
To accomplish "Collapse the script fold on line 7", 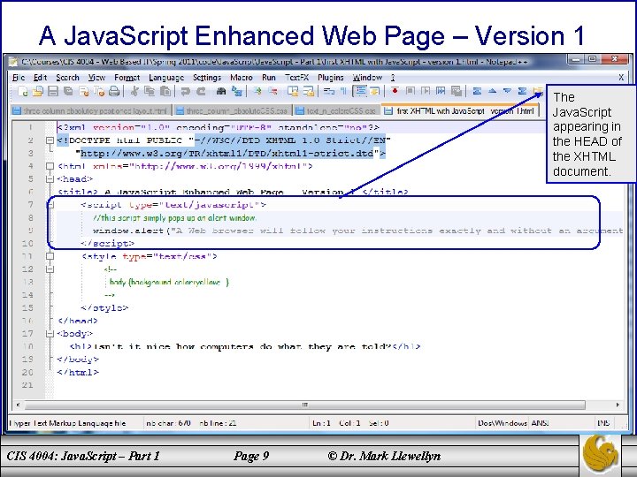I will click(50, 205).
